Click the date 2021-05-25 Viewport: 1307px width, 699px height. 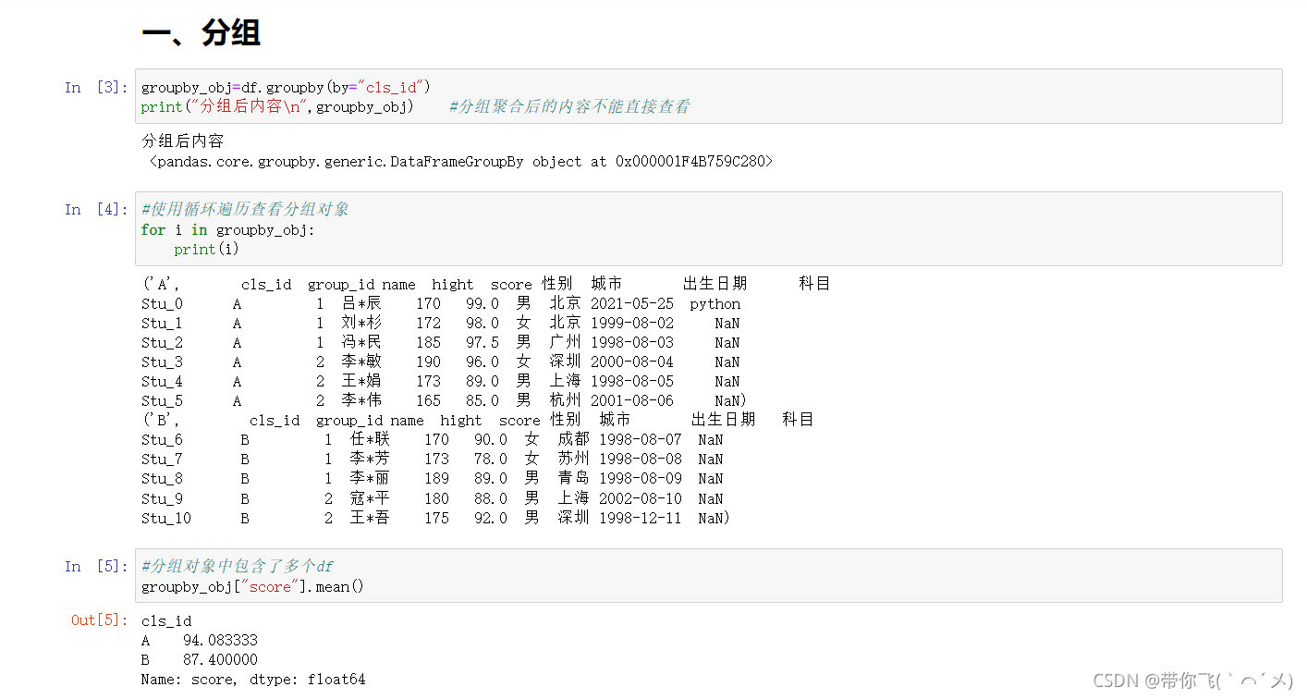(633, 304)
